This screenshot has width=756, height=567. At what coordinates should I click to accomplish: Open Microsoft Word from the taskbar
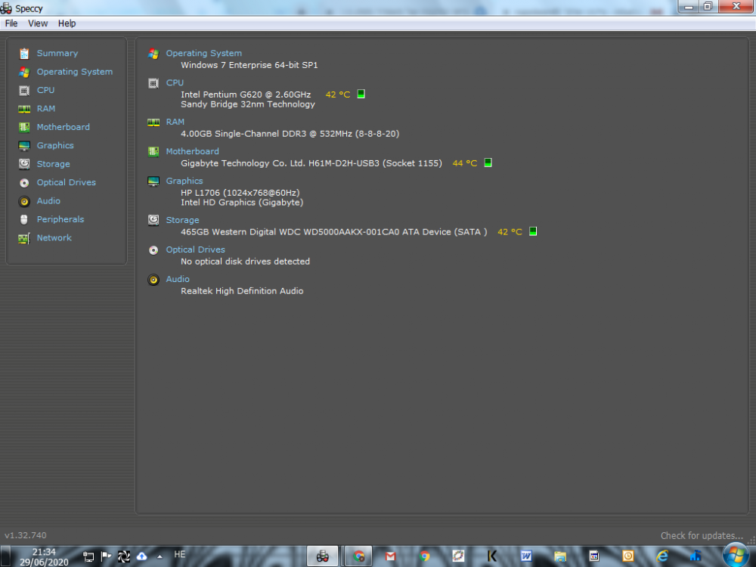[526, 556]
